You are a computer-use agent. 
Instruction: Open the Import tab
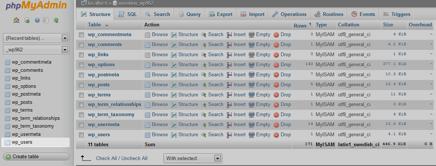pos(252,14)
